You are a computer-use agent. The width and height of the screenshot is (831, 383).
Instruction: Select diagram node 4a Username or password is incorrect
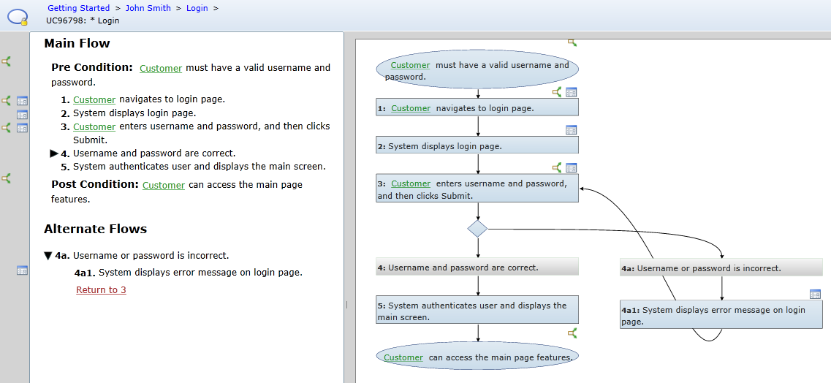(x=721, y=268)
